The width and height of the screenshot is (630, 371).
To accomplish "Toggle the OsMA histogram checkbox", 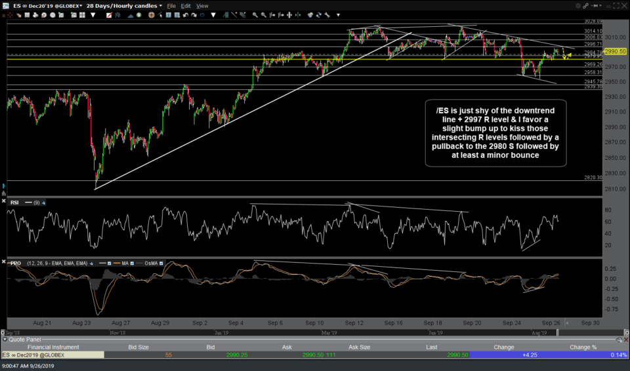I will coord(161,264).
